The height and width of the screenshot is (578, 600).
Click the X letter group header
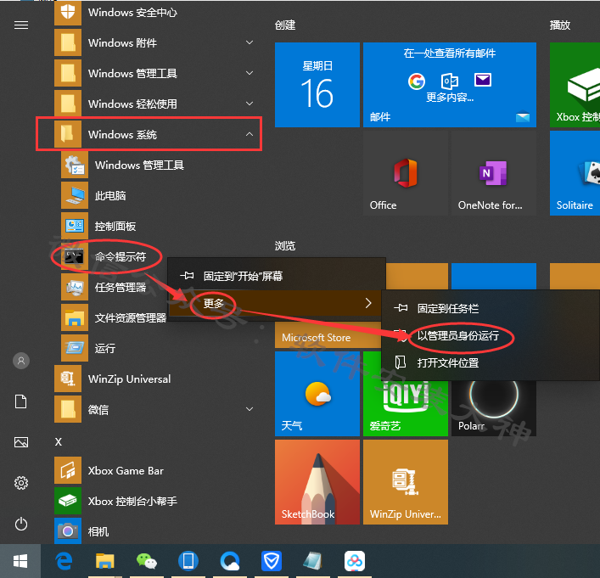[x=59, y=442]
